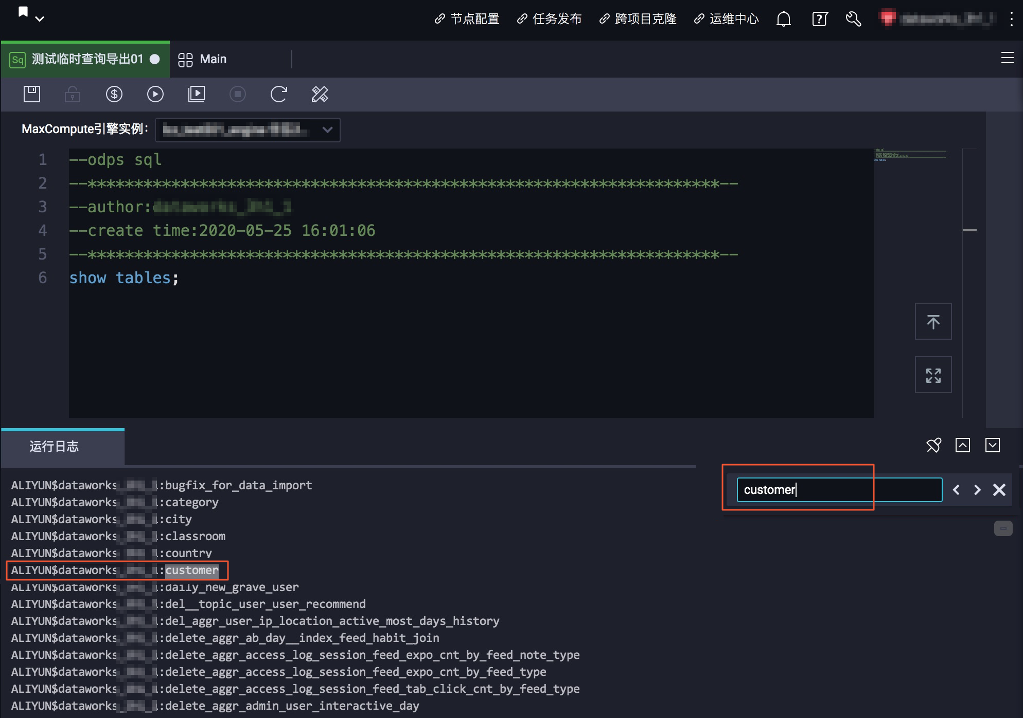Go to next search match

pos(977,490)
